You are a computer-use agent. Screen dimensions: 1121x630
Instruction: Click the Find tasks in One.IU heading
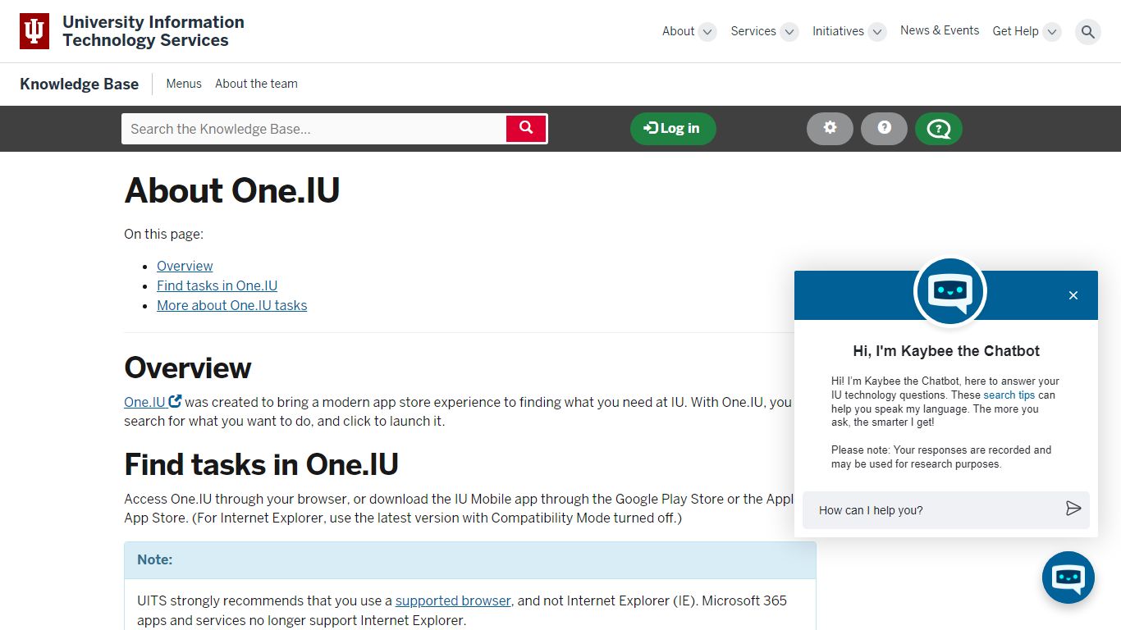261,464
